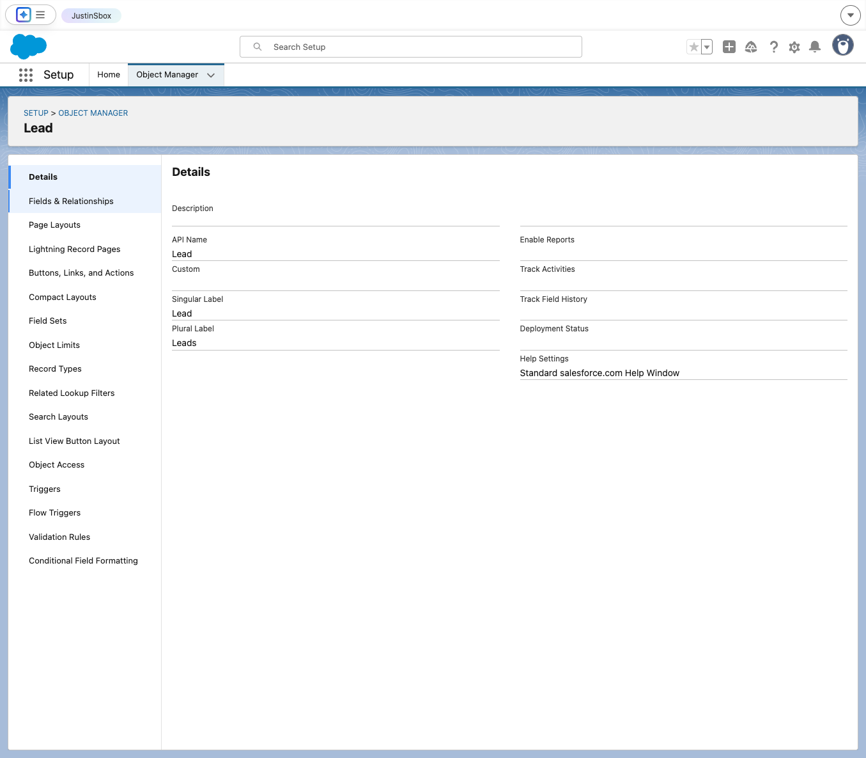Image resolution: width=866 pixels, height=758 pixels.
Task: Expand the circular dropdown at top right
Action: (850, 15)
